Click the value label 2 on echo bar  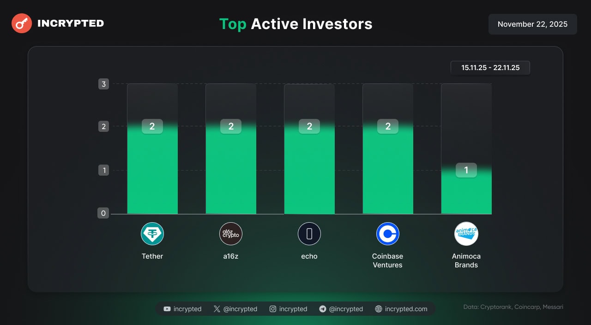[x=309, y=126]
